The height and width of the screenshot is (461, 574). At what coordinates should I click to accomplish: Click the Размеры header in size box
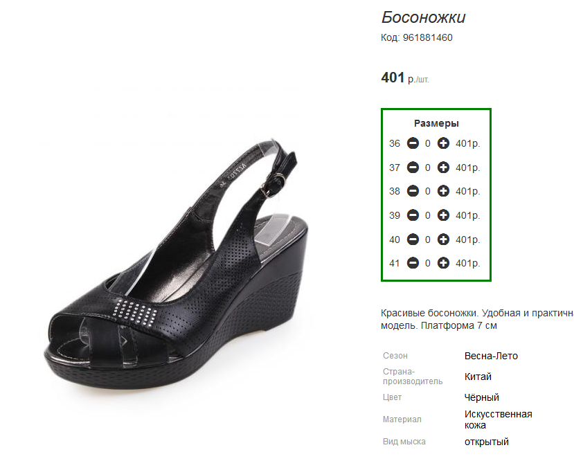coord(436,123)
